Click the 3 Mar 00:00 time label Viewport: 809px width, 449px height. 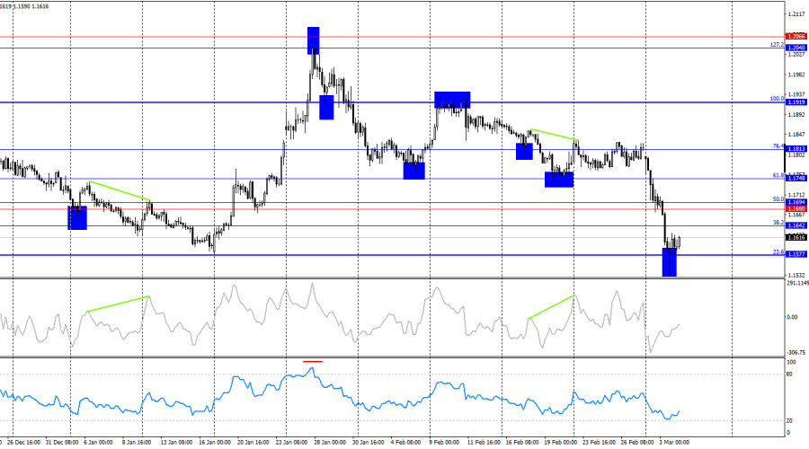coord(674,443)
